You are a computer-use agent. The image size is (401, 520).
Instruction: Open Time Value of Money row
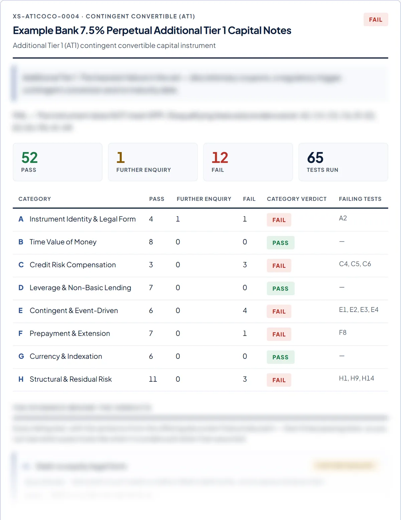pyautogui.click(x=200, y=243)
